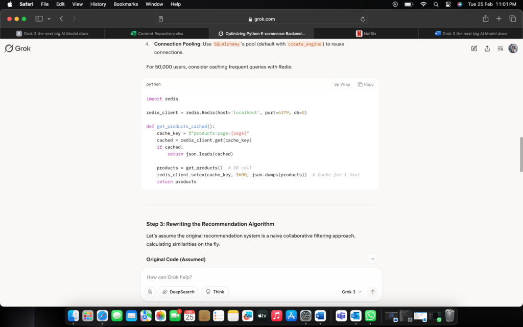Click the share conversation icon in Grok header
Screen dimensions: 523x327
pyautogui.click(x=487, y=49)
